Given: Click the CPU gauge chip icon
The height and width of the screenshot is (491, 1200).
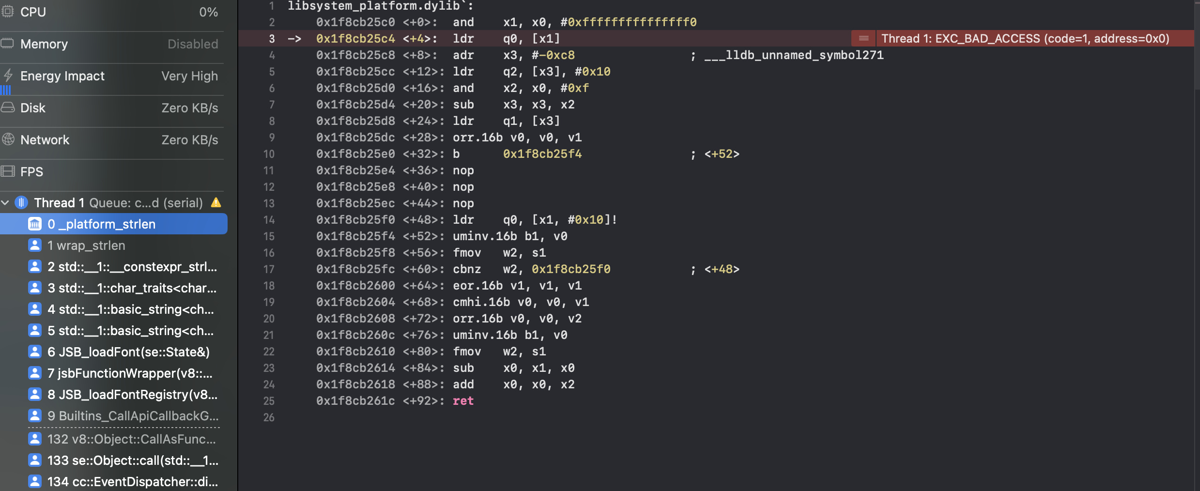Looking at the screenshot, I should point(7,11).
